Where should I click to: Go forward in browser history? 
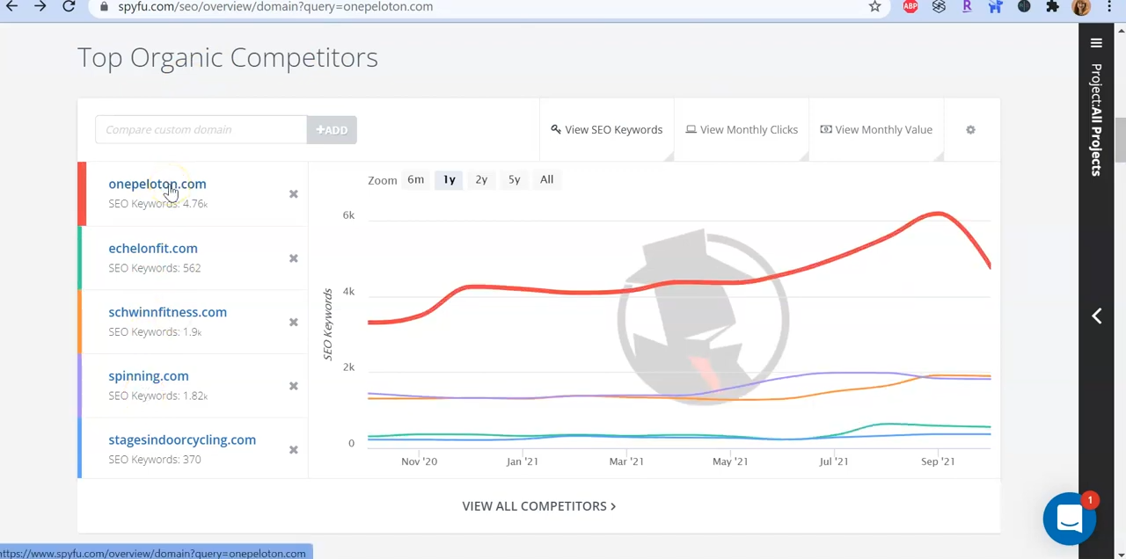click(x=40, y=6)
